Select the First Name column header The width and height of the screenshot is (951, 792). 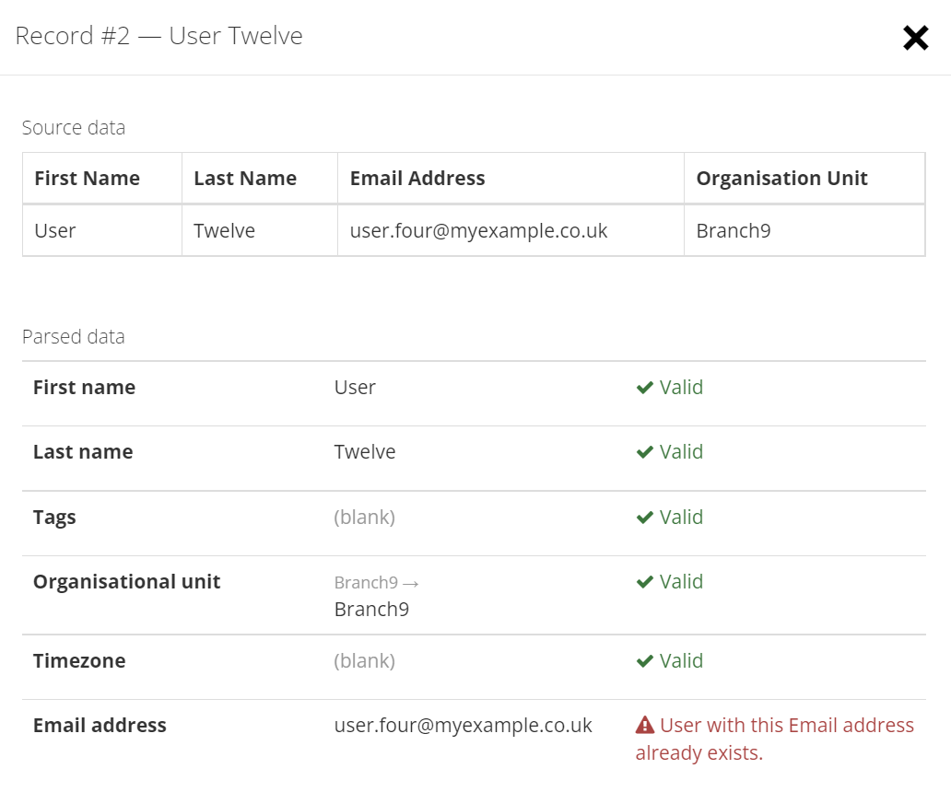click(102, 178)
